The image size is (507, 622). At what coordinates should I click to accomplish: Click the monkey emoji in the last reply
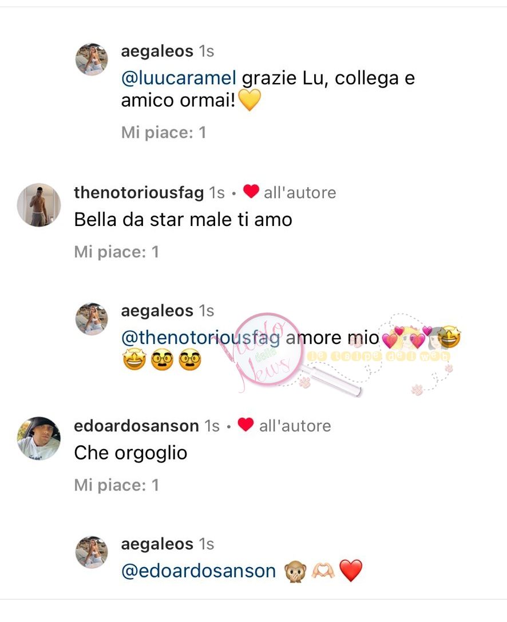295,572
